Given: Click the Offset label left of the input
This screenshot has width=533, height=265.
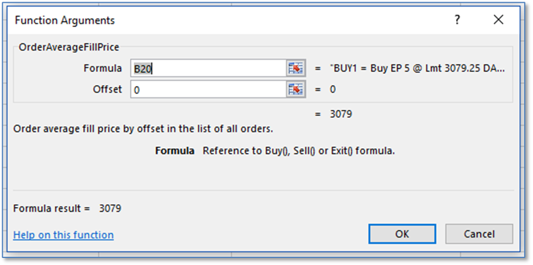Looking at the screenshot, I should 107,89.
